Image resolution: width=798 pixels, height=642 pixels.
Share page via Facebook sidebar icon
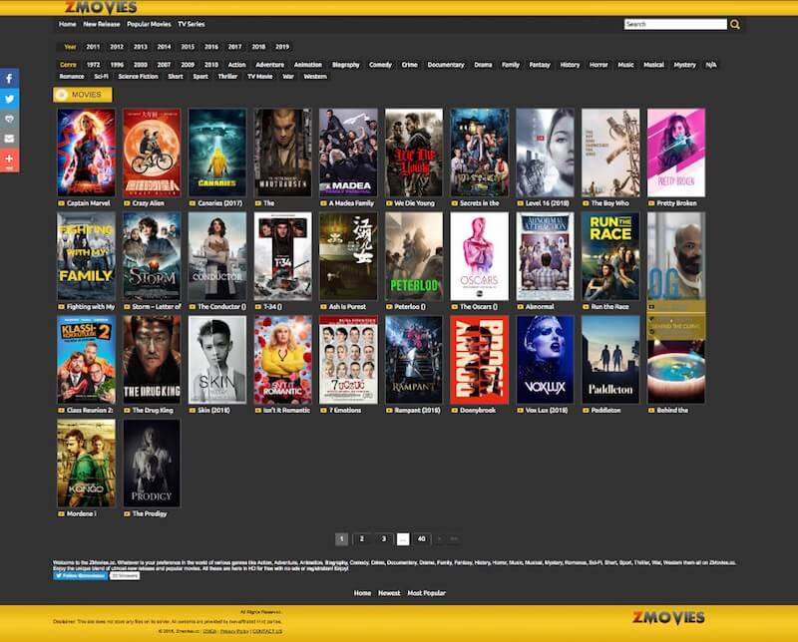(x=9, y=79)
